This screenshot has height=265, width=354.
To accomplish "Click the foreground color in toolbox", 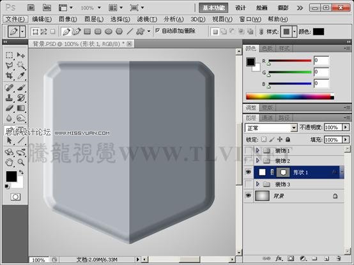I will pos(12,176).
